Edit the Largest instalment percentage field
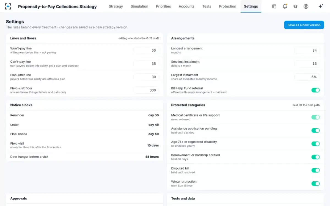The height and width of the screenshot is (206, 330). (x=307, y=77)
